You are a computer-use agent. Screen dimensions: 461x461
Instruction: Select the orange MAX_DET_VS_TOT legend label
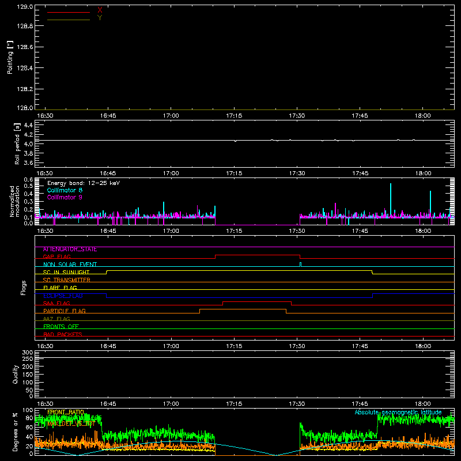[x=71, y=424]
